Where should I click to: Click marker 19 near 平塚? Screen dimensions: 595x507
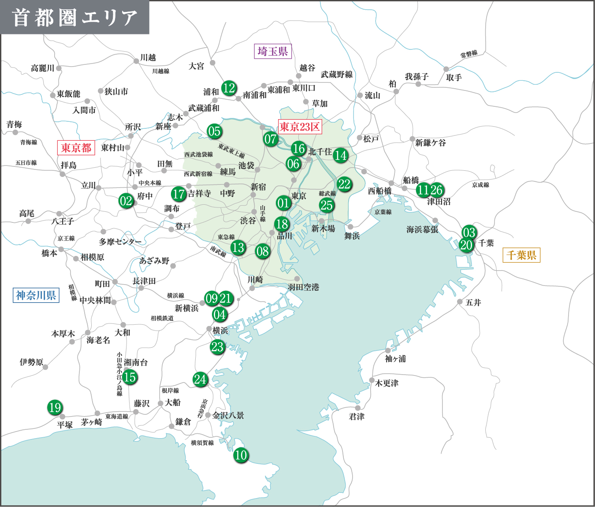(x=55, y=407)
